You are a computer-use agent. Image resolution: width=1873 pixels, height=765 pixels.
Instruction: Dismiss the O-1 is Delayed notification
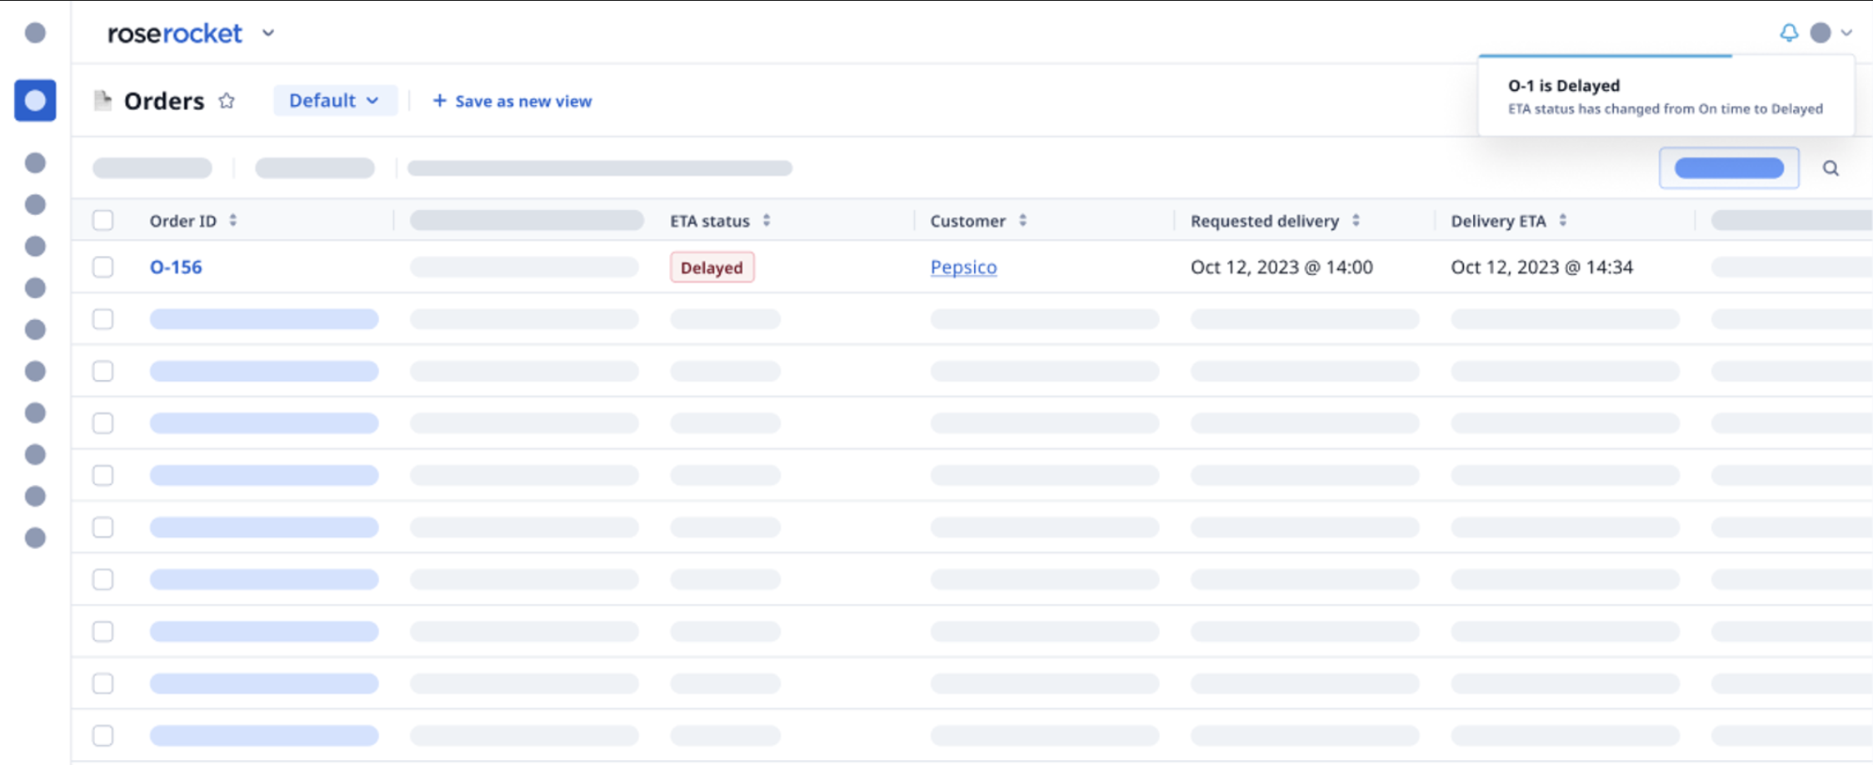[1666, 96]
